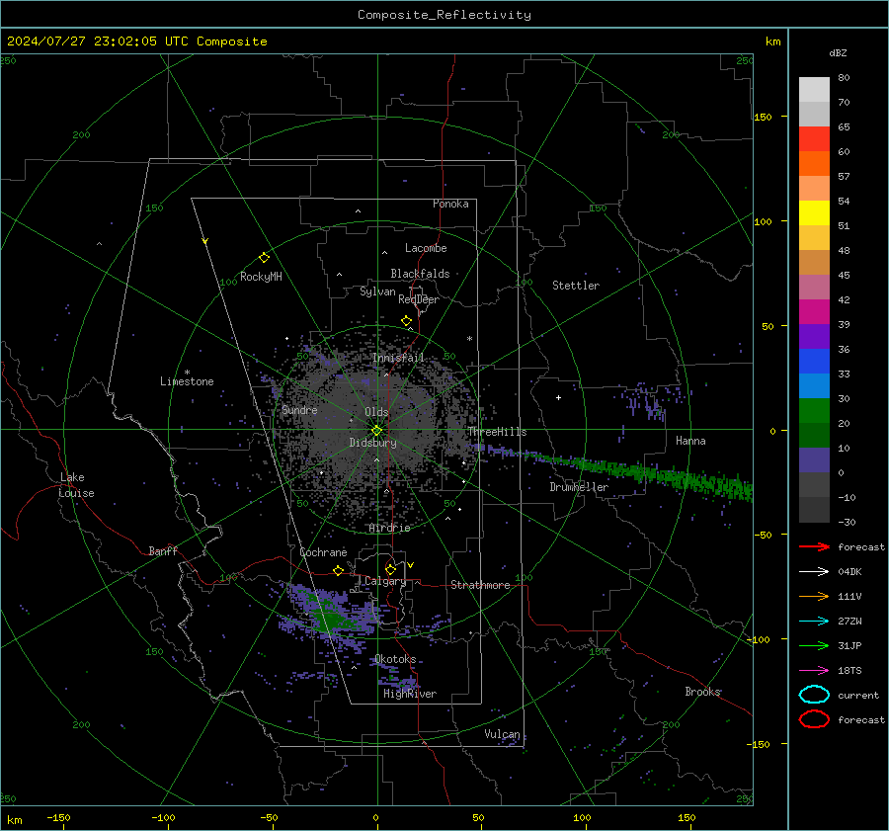Select the yellow 54 dBZ color swatch

point(814,212)
